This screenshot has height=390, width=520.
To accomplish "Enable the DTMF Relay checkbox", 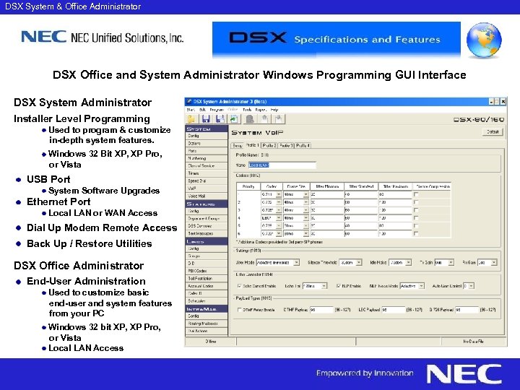I will pos(240,310).
